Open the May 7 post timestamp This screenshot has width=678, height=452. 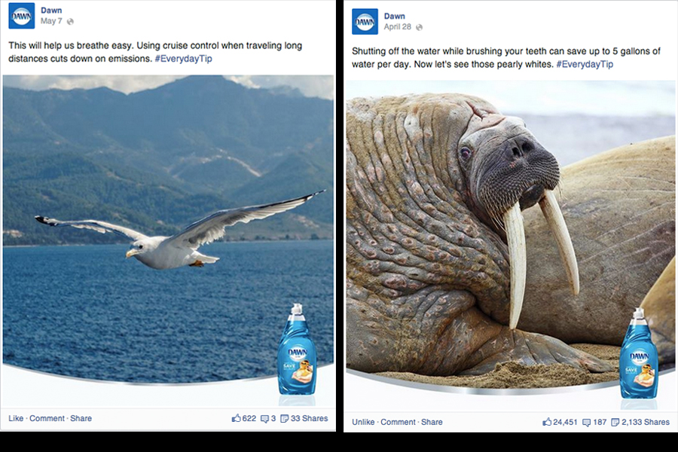(51, 21)
